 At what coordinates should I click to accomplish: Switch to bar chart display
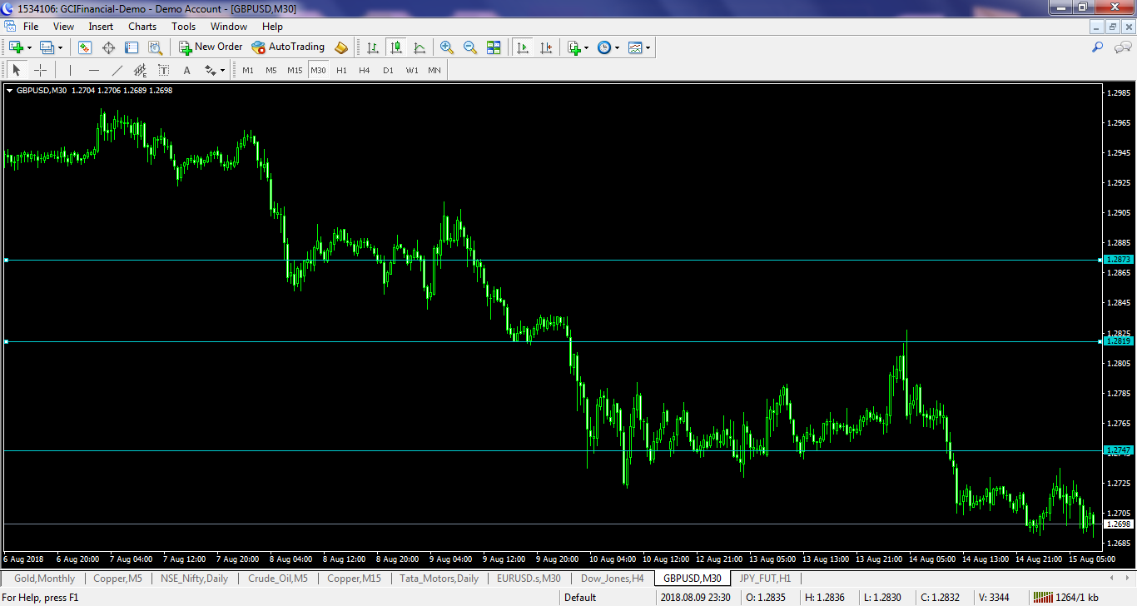pos(373,47)
